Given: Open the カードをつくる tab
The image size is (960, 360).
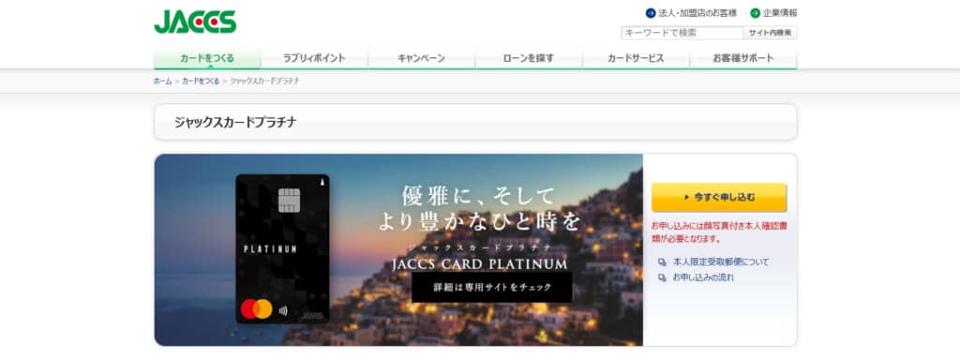Looking at the screenshot, I should (x=207, y=59).
